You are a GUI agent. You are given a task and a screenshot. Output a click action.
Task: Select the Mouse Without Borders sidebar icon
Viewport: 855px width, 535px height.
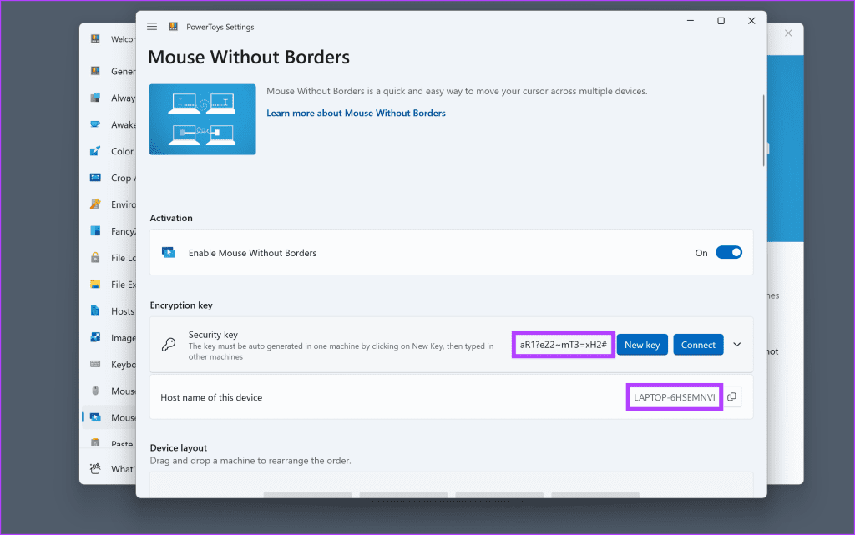(x=95, y=417)
